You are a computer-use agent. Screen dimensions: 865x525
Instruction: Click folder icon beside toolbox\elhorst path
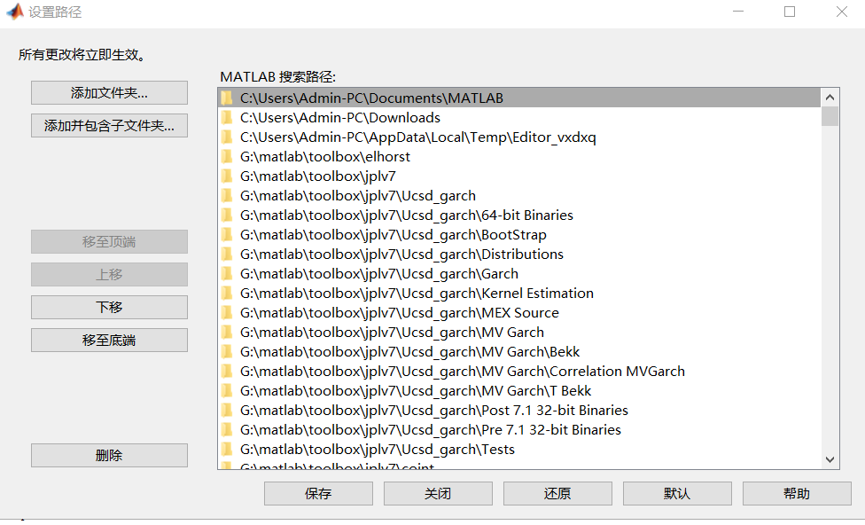click(227, 157)
